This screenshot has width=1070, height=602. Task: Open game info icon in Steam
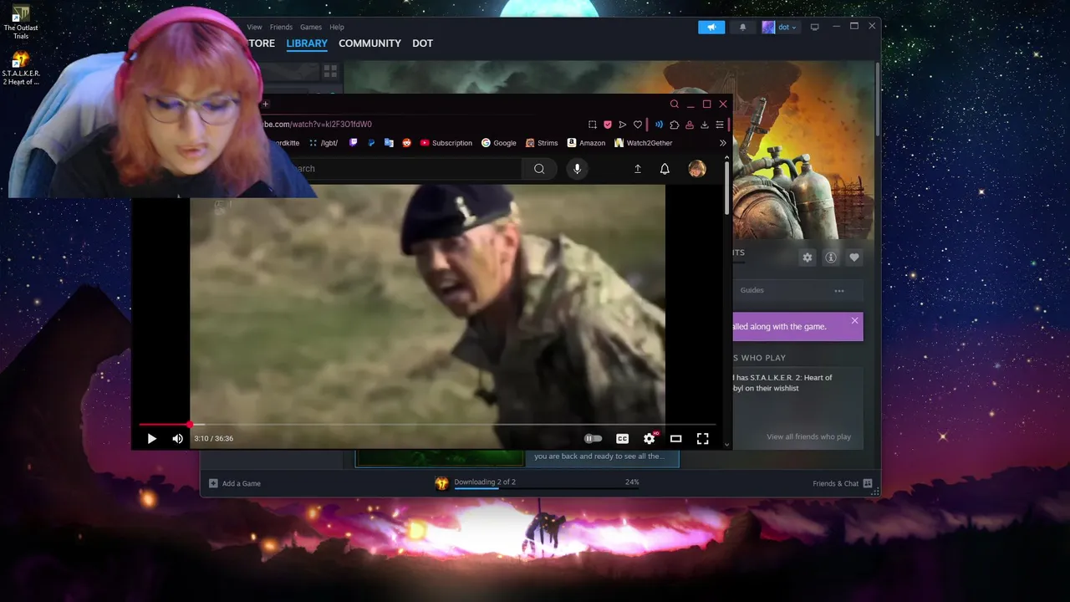pos(830,258)
